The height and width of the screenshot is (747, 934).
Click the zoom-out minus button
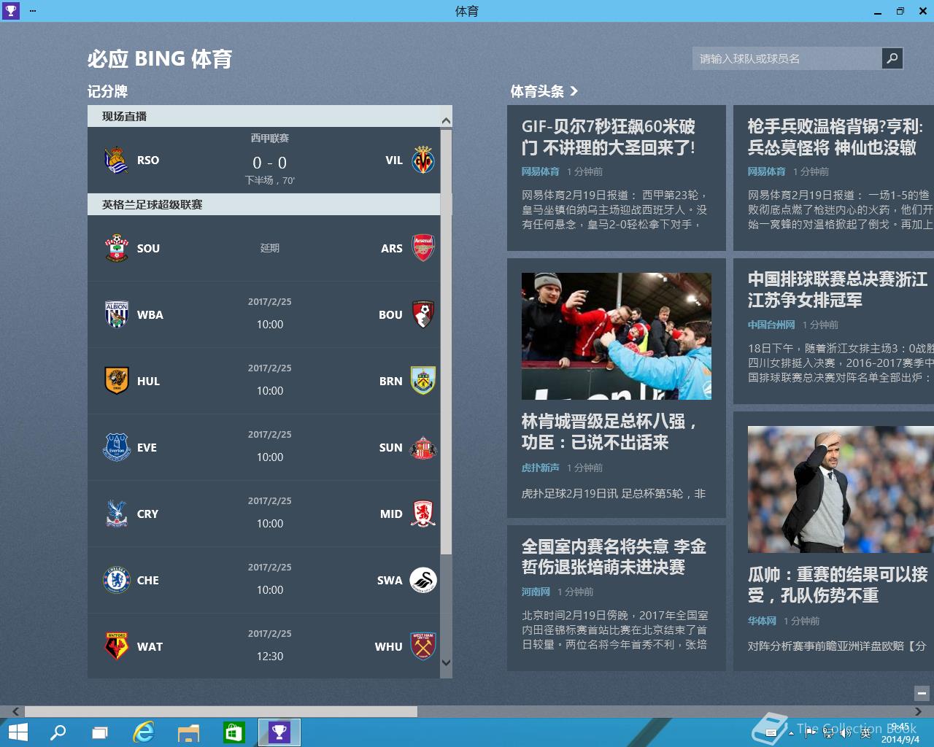922,693
